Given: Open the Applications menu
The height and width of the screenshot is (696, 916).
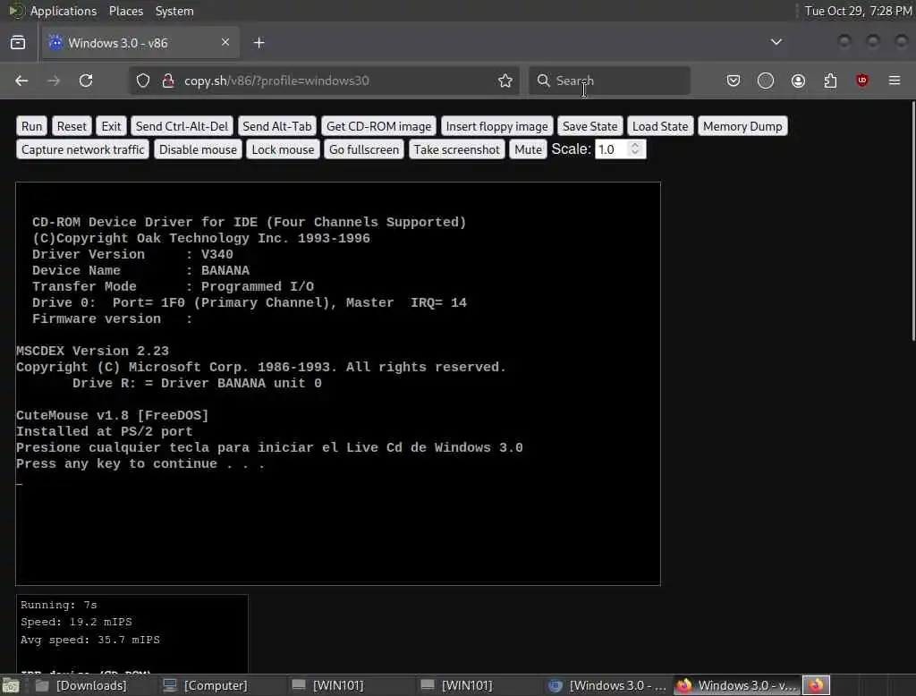Looking at the screenshot, I should pyautogui.click(x=64, y=11).
